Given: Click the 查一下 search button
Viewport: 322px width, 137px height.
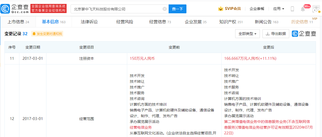Looking at the screenshot, I should 178,9.
